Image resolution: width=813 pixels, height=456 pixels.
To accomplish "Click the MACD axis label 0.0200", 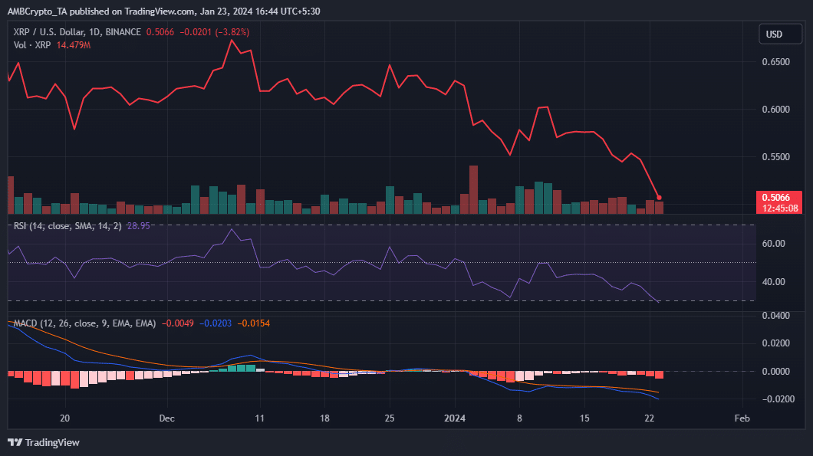I will 775,343.
